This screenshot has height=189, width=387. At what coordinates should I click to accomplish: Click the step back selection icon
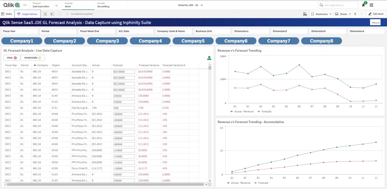pyautogui.click(x=52, y=14)
